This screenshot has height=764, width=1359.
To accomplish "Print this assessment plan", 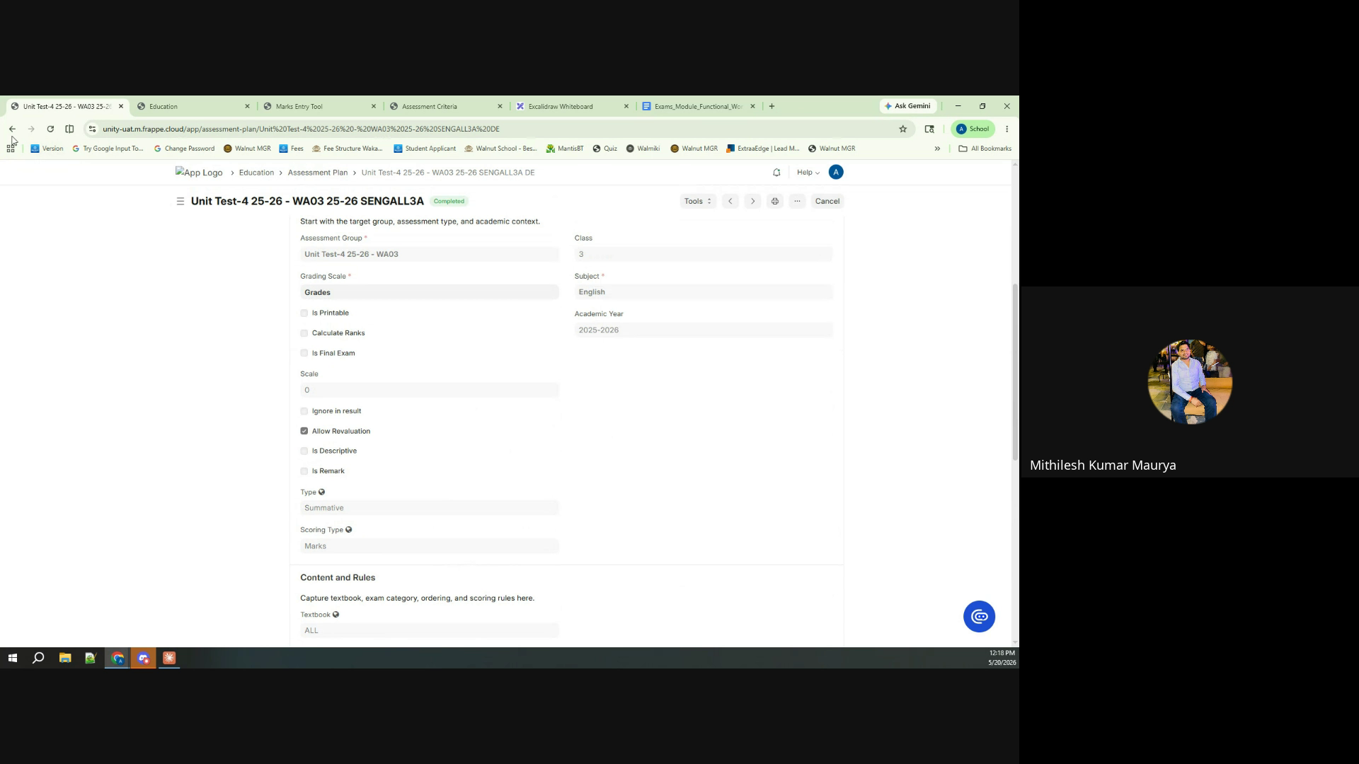I will [775, 202].
